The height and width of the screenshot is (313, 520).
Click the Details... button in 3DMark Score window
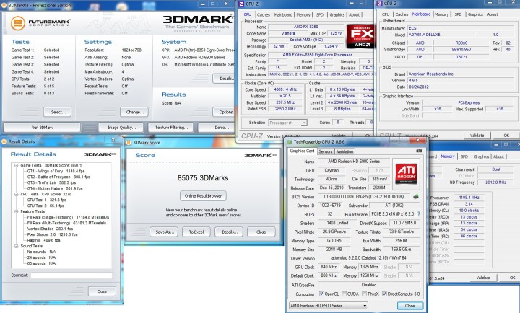pyautogui.click(x=230, y=232)
